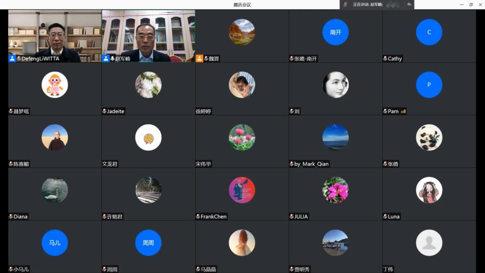Click the pink flower avatar of JULIA
The width and height of the screenshot is (485, 273).
point(335,190)
